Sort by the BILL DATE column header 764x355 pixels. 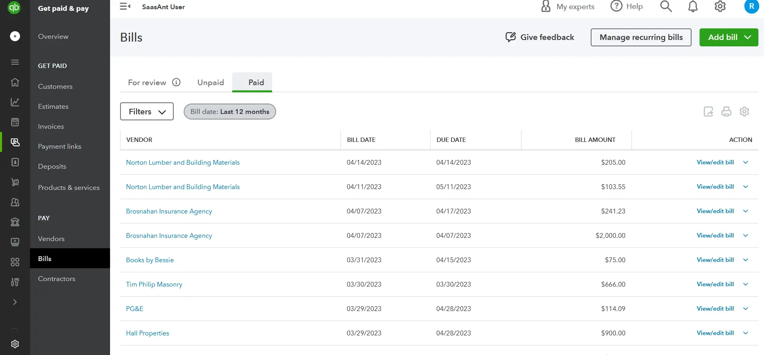361,140
